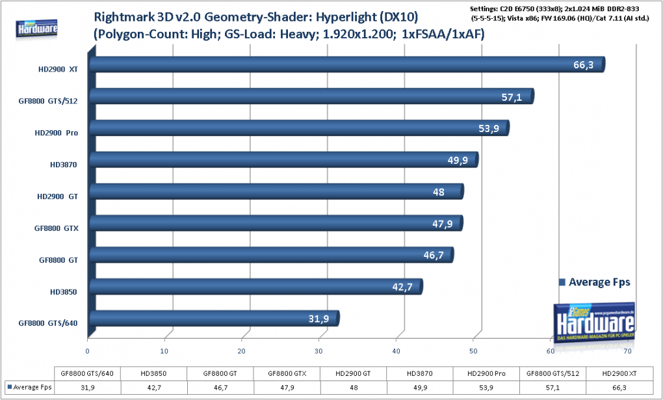Image resolution: width=663 pixels, height=400 pixels.
Task: Select the HD3870 bar in the chart
Action: point(283,160)
